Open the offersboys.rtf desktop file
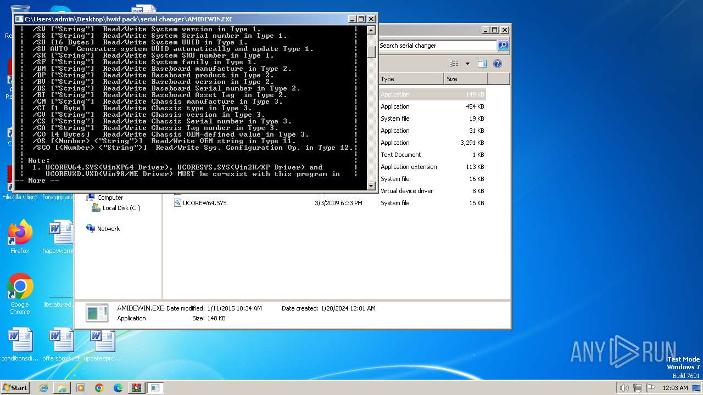703x395 pixels. tap(61, 345)
